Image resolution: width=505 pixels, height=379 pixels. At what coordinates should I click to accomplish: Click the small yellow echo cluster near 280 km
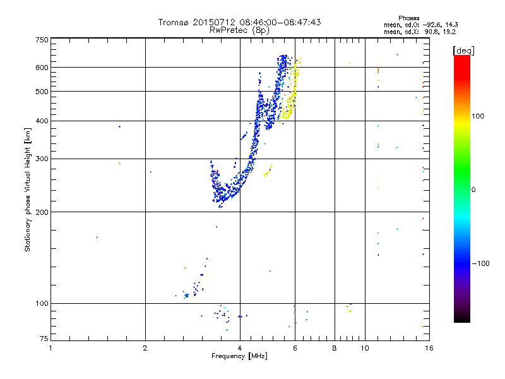(x=268, y=171)
